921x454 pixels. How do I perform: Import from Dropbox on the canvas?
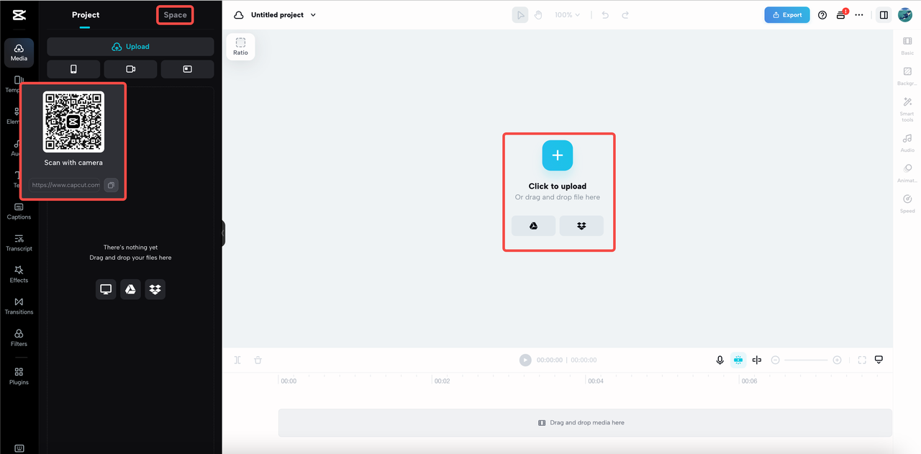(x=581, y=226)
